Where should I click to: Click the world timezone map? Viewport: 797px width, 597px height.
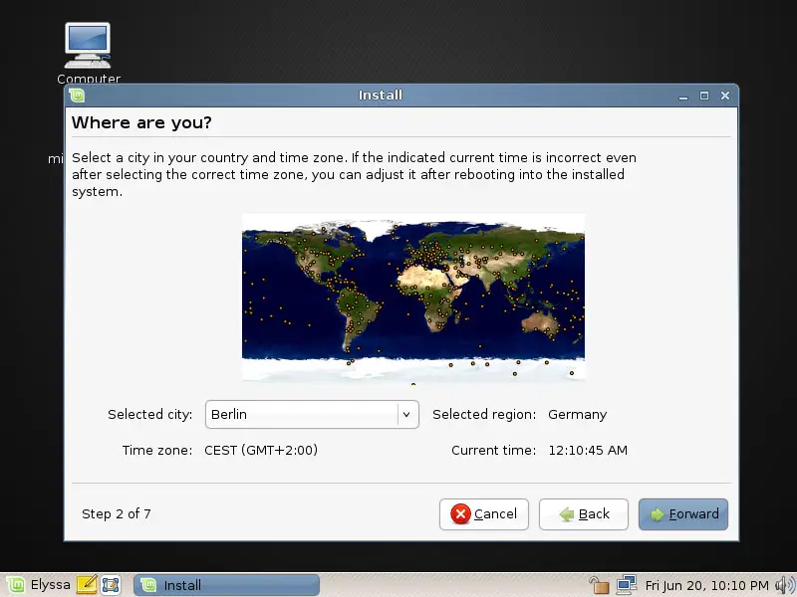[413, 298]
